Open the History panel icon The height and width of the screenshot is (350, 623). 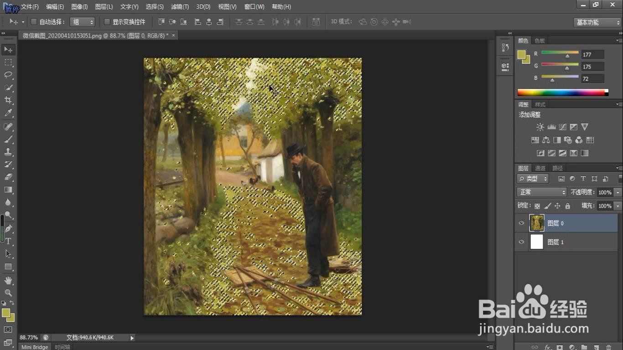(505, 47)
